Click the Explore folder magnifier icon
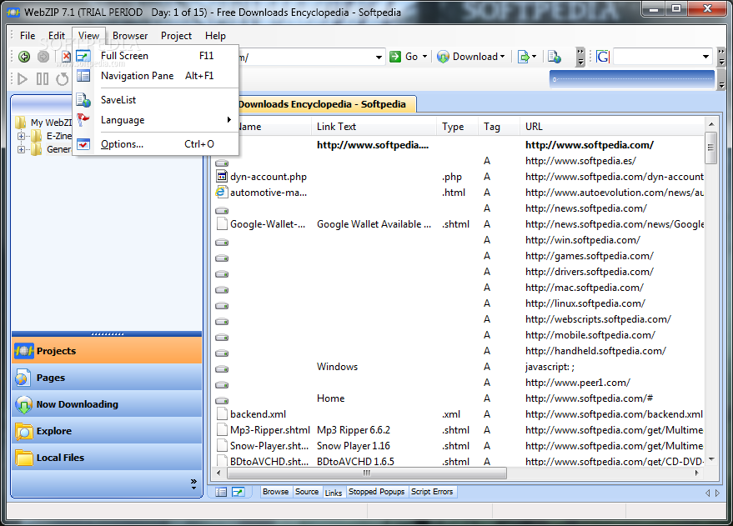 (x=23, y=431)
